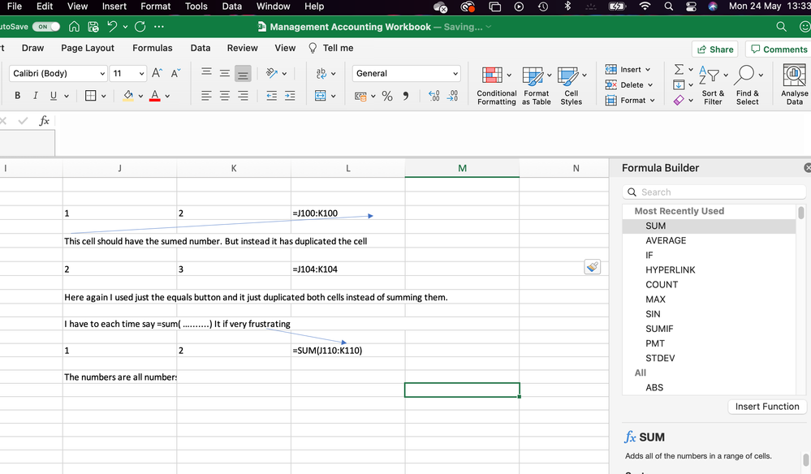Align text to middle

(x=225, y=73)
